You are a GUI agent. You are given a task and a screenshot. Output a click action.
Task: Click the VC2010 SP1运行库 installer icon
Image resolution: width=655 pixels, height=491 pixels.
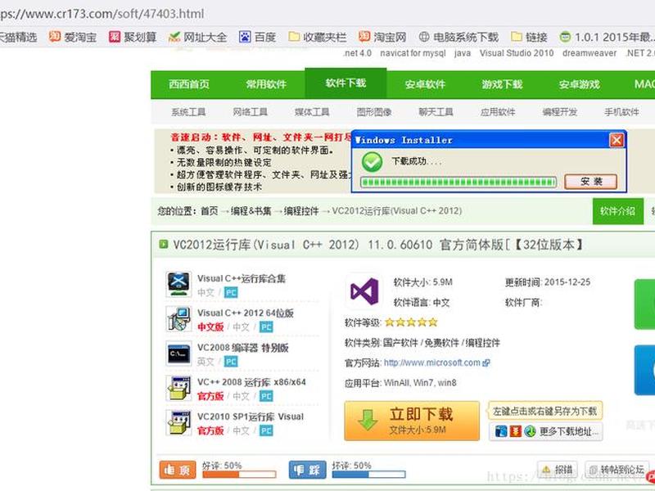point(178,422)
